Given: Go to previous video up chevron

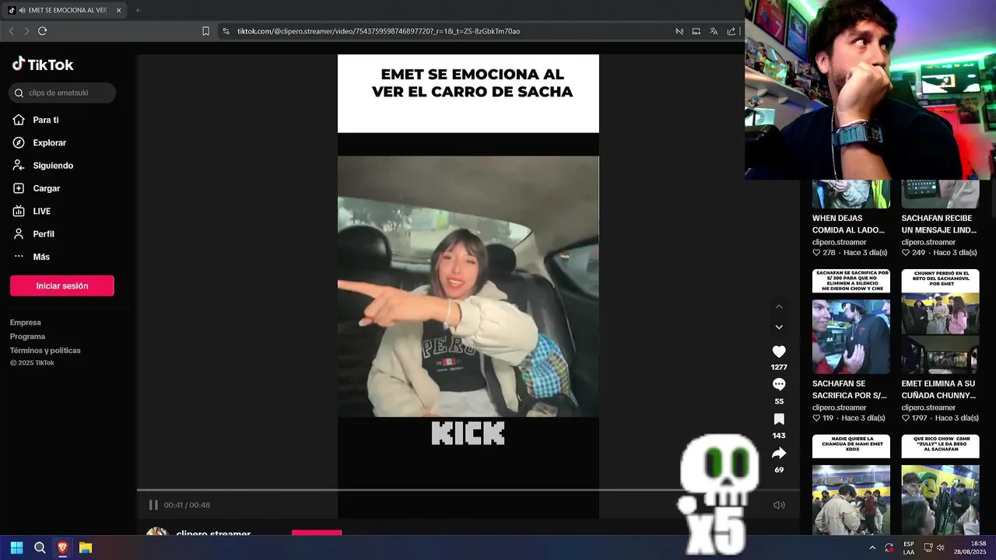Looking at the screenshot, I should [779, 306].
